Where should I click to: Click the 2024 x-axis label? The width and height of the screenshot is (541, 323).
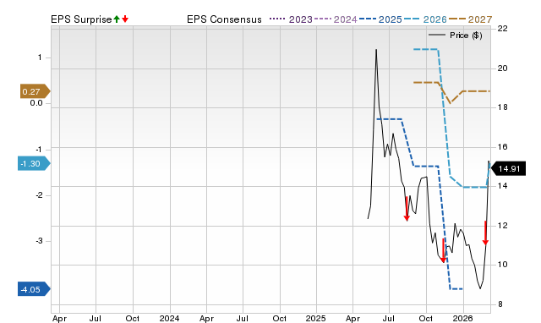[169, 318]
